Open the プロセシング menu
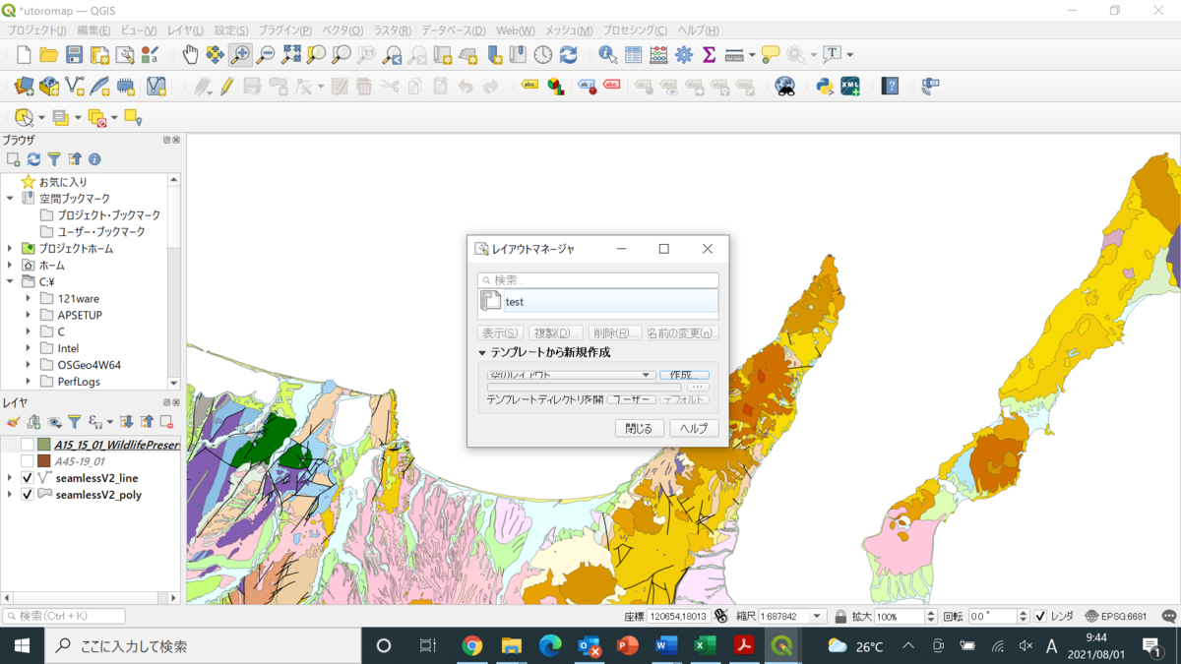1181x664 pixels. coord(635,30)
